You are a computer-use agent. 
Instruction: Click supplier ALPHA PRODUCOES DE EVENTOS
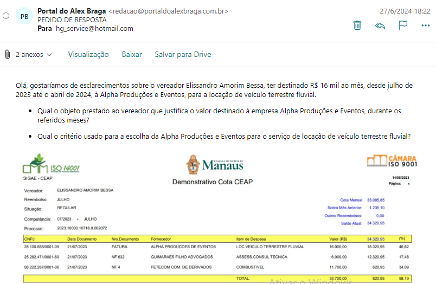pyautogui.click(x=183, y=247)
